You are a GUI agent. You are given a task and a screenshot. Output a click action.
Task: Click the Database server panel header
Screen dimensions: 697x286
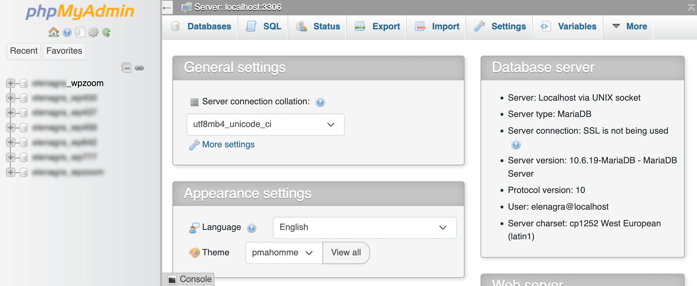point(583,68)
